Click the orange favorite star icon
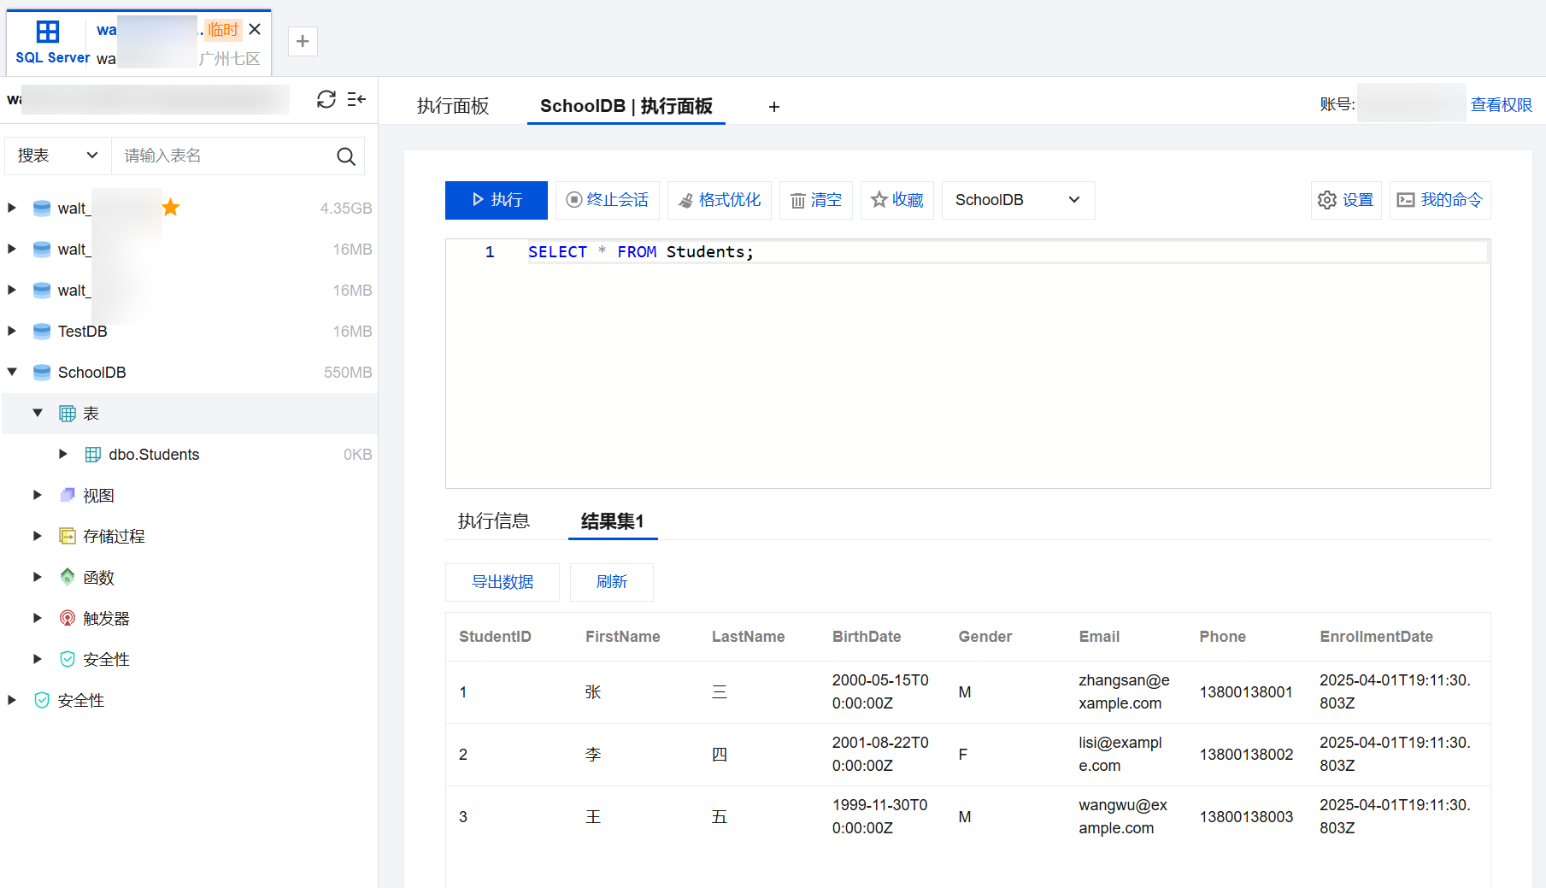The height and width of the screenshot is (888, 1546). 171,208
